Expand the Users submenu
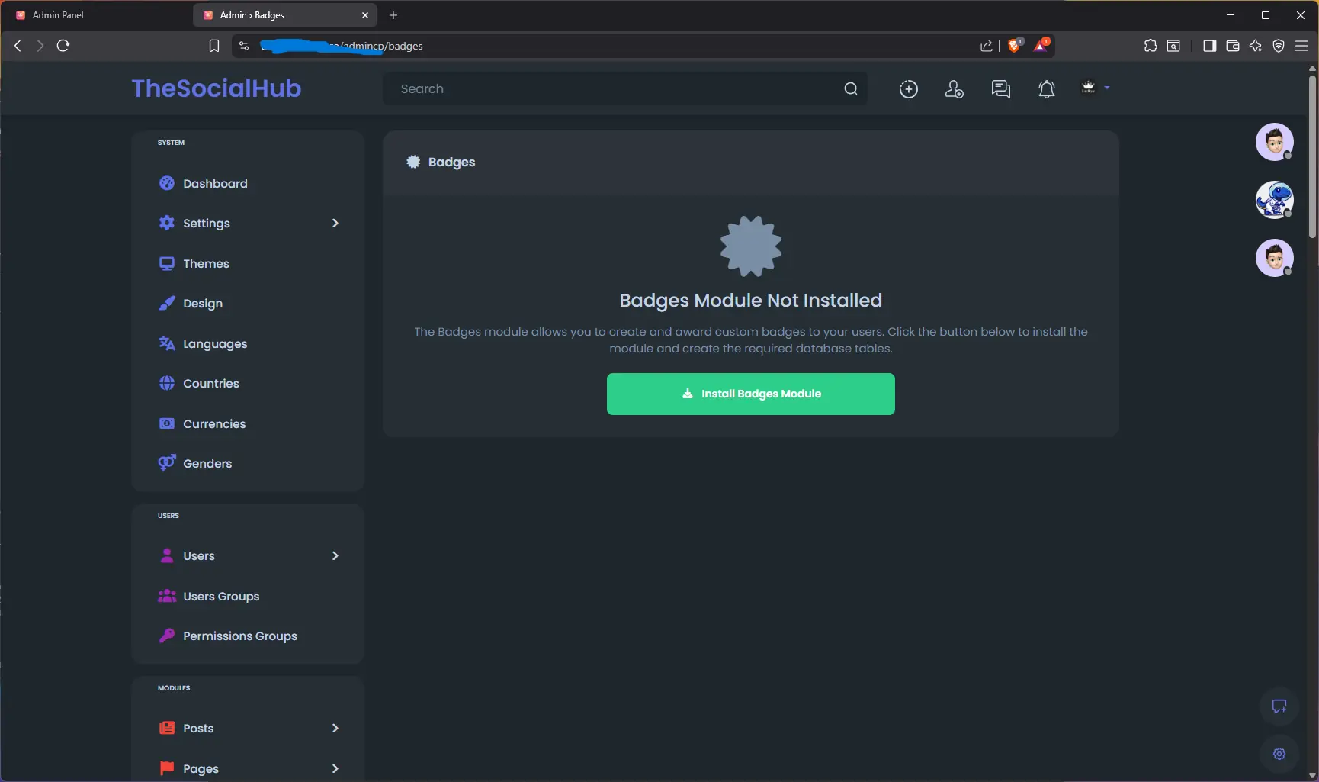Image resolution: width=1319 pixels, height=782 pixels. pyautogui.click(x=335, y=556)
